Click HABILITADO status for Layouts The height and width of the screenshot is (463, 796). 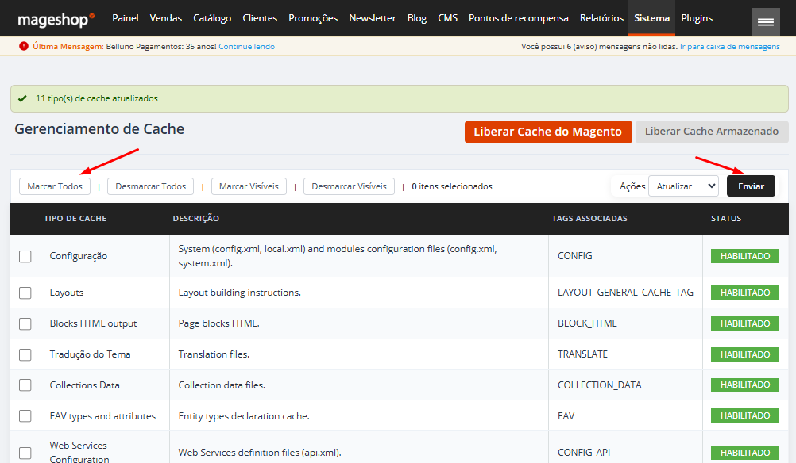744,293
